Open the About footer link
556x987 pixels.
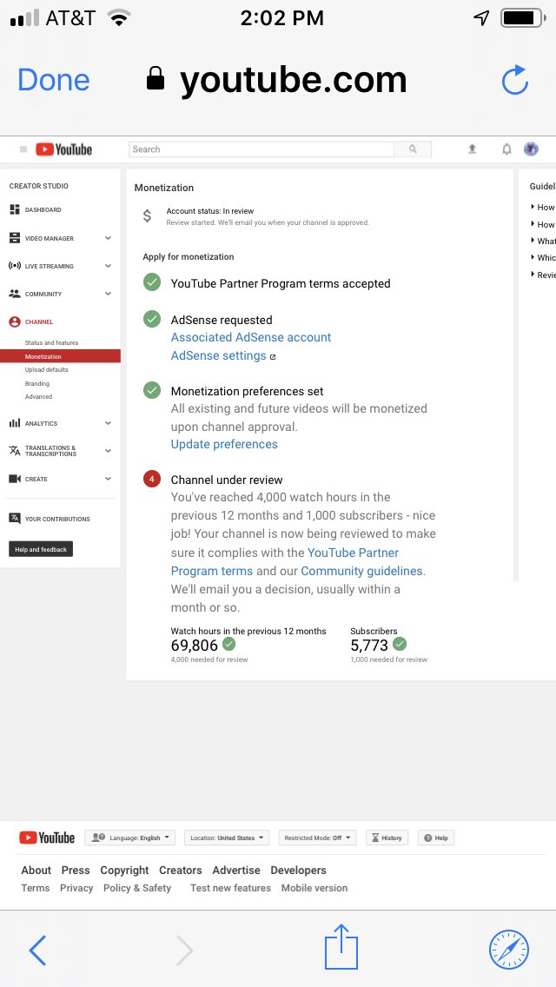point(36,870)
